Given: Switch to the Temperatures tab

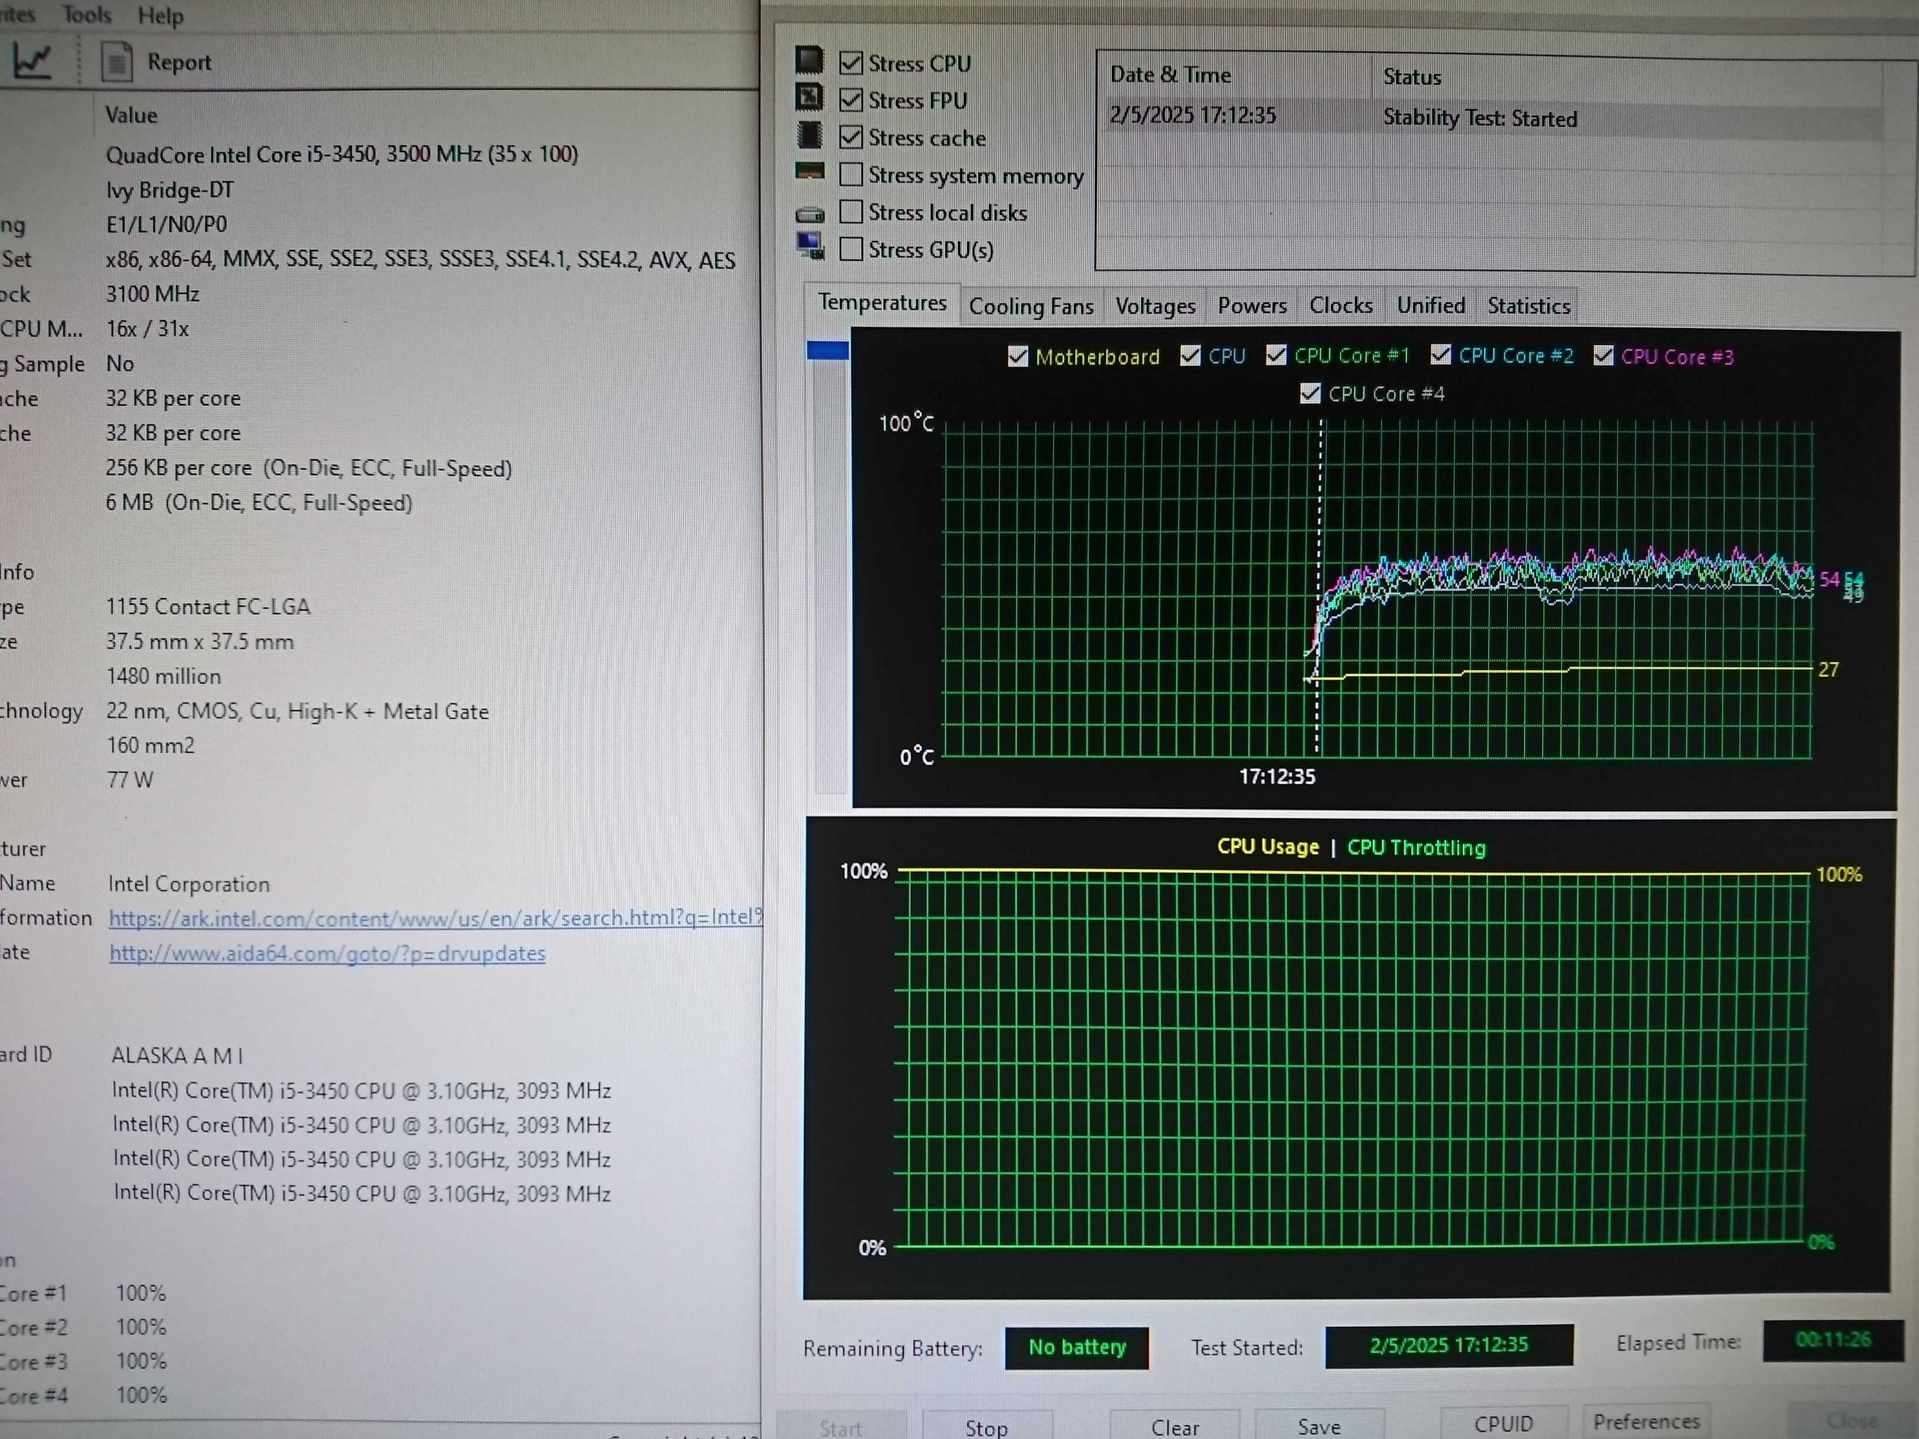Looking at the screenshot, I should point(881,303).
